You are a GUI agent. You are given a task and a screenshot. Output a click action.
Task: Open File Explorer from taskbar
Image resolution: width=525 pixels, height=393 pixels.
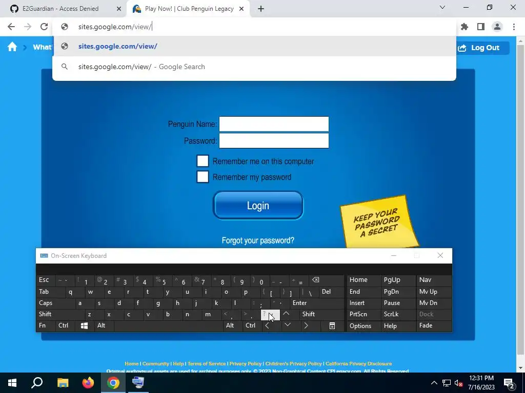(x=63, y=383)
